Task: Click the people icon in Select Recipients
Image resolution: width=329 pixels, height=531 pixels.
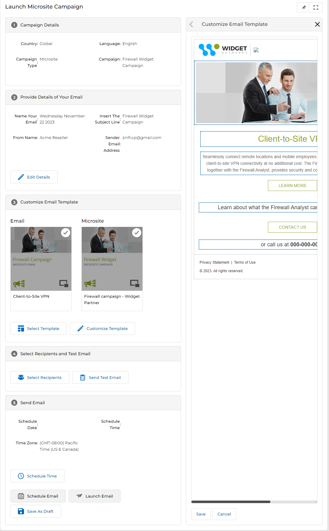Action: click(x=21, y=377)
